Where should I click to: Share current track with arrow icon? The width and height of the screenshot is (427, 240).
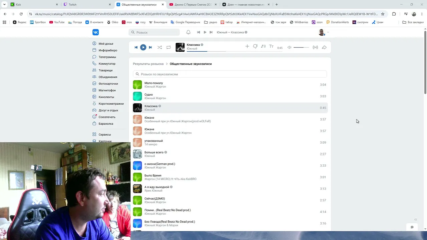(x=324, y=47)
